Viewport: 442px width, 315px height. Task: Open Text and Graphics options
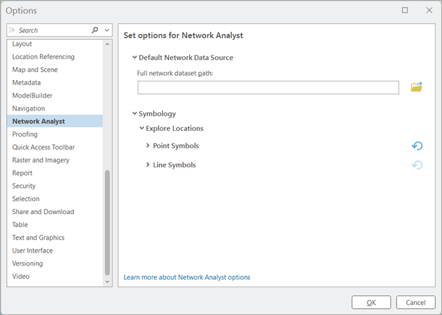[x=39, y=238]
